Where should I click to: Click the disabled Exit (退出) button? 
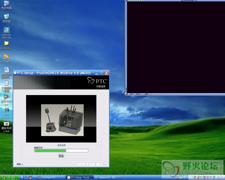(104, 164)
